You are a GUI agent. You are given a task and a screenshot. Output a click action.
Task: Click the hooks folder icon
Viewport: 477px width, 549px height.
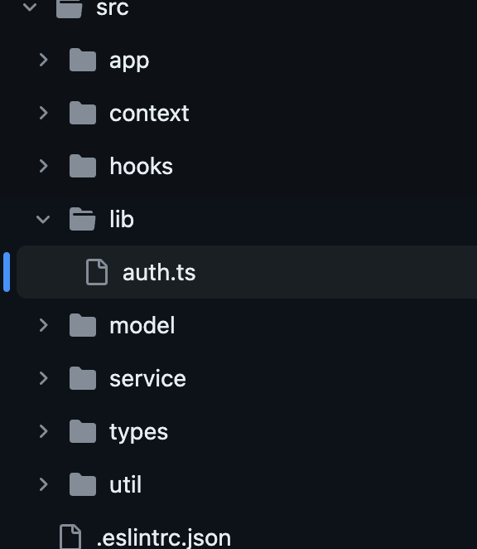point(83,166)
